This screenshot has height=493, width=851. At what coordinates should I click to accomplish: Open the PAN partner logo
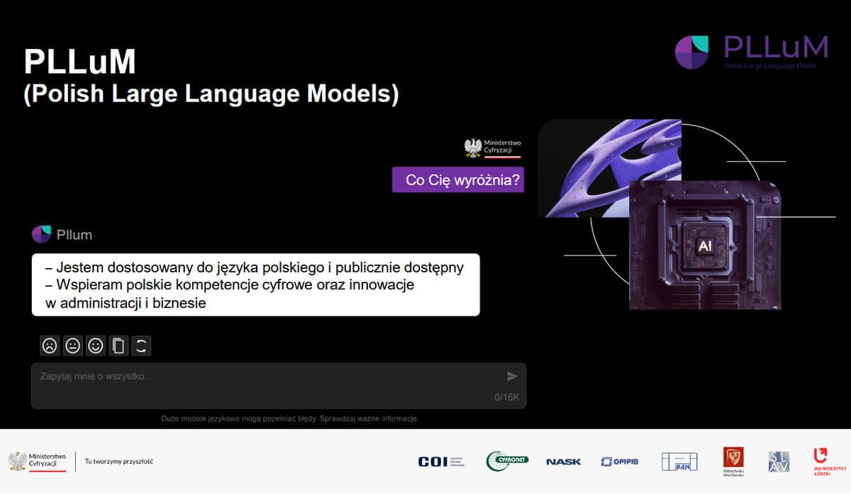click(679, 462)
